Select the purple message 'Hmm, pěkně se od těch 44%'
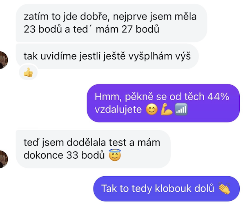Viewport: 245px width, 206px height. click(163, 103)
